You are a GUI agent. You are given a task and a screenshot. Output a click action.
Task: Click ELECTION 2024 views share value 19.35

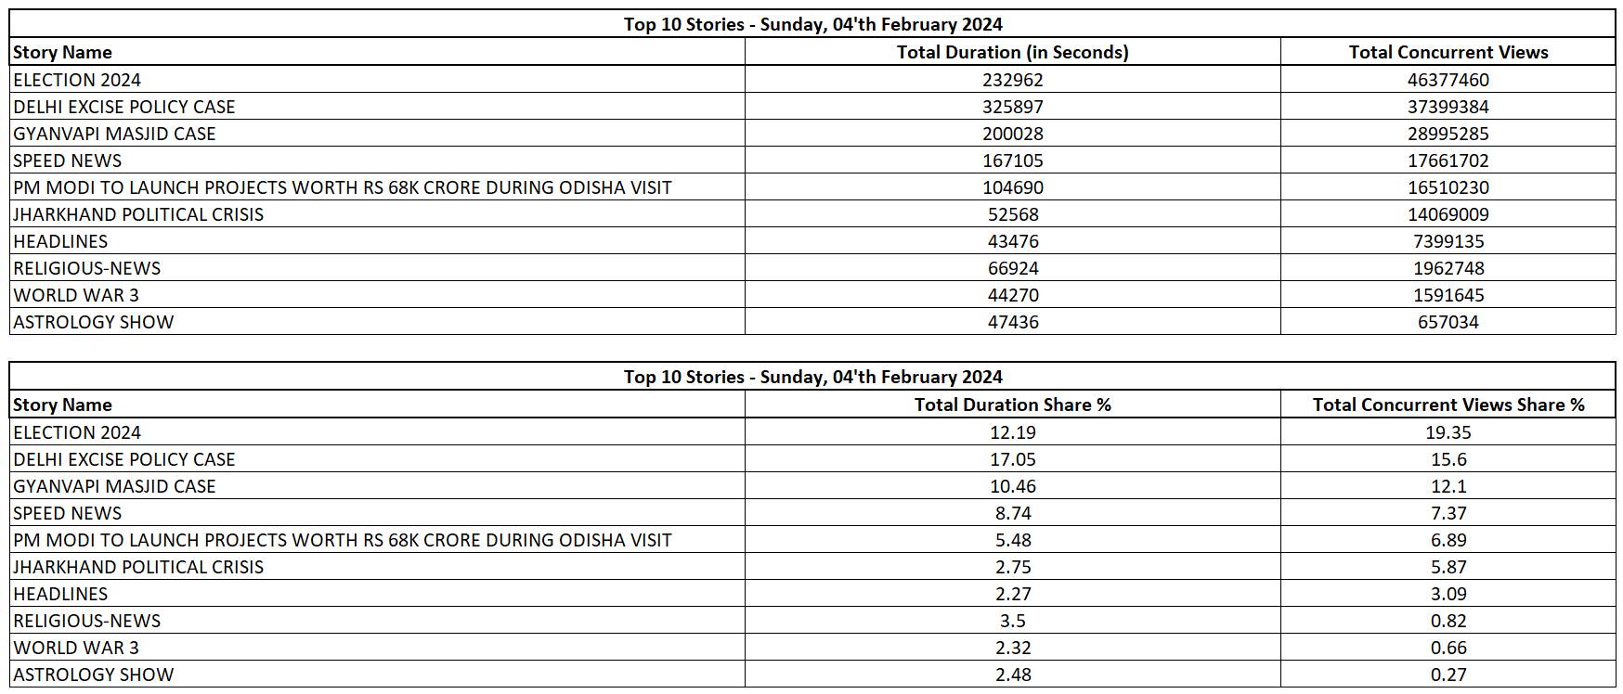1448,432
